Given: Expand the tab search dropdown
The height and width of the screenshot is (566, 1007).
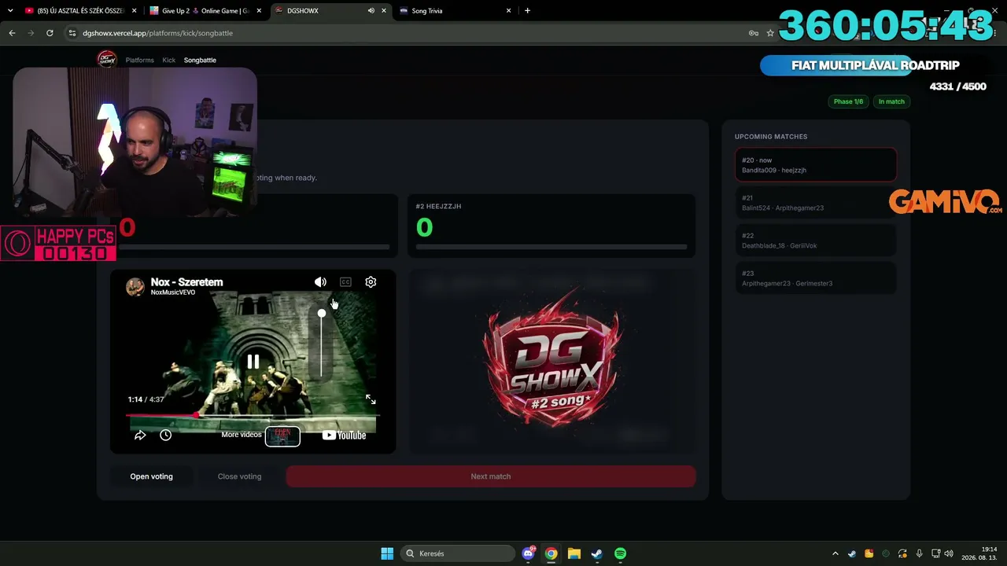Looking at the screenshot, I should coord(10,11).
